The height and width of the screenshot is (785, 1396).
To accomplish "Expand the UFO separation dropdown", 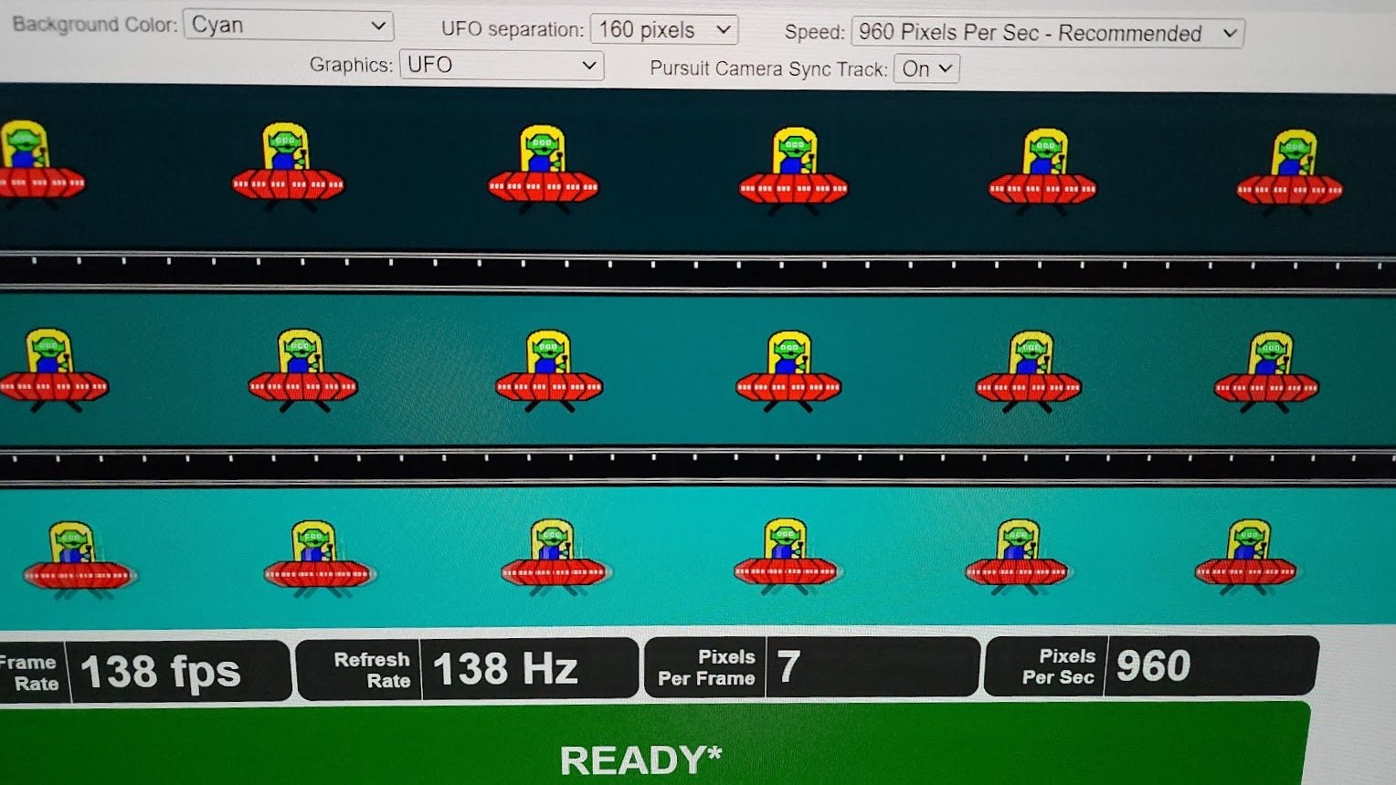I will [x=663, y=30].
